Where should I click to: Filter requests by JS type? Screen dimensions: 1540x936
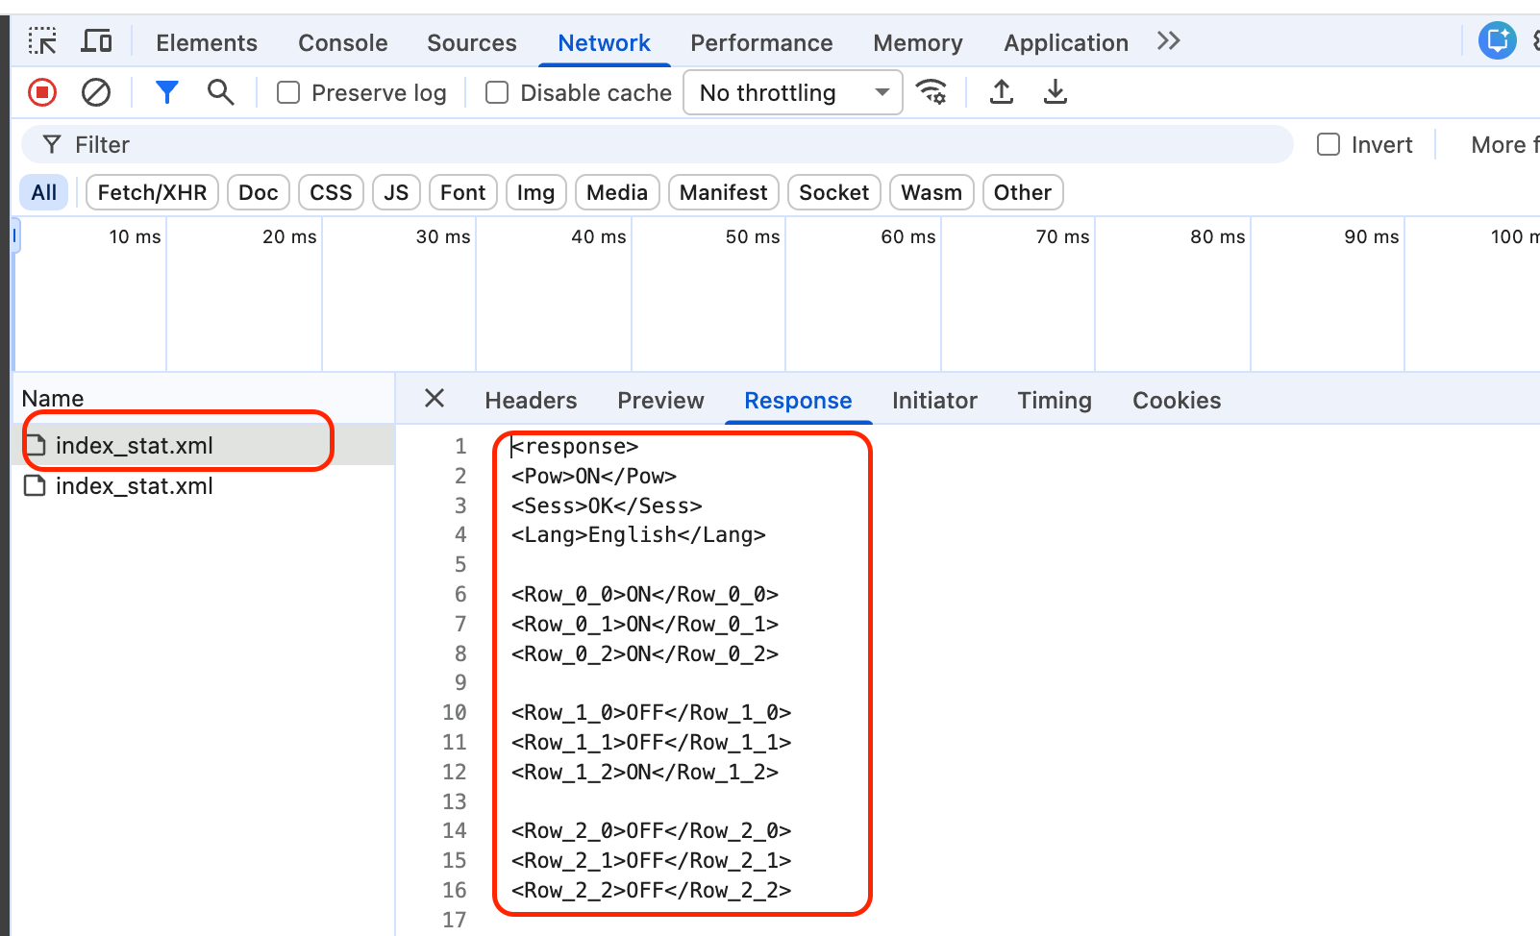tap(396, 192)
